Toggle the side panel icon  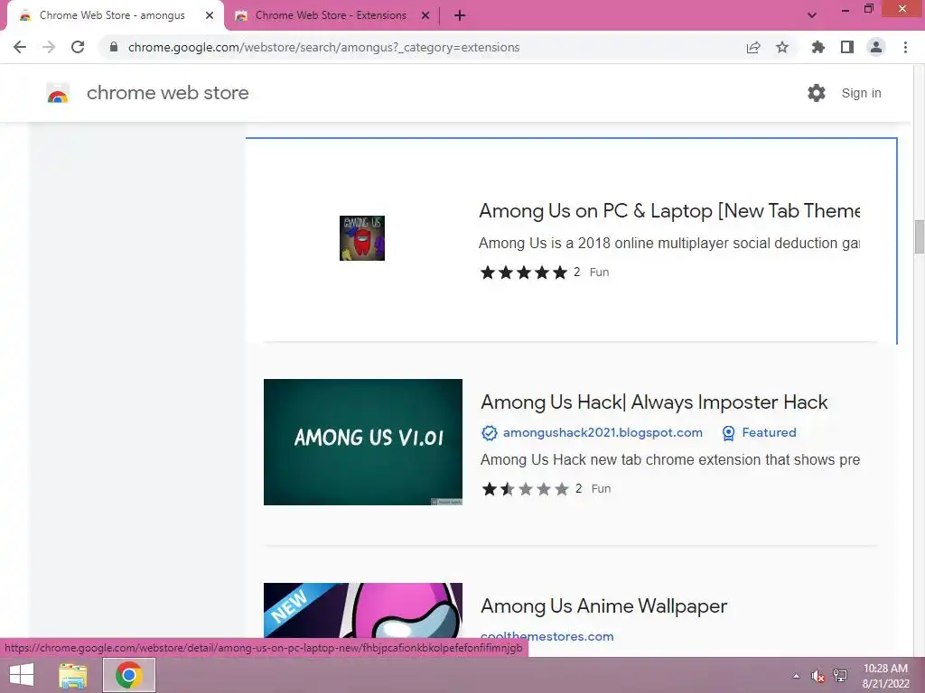point(847,47)
